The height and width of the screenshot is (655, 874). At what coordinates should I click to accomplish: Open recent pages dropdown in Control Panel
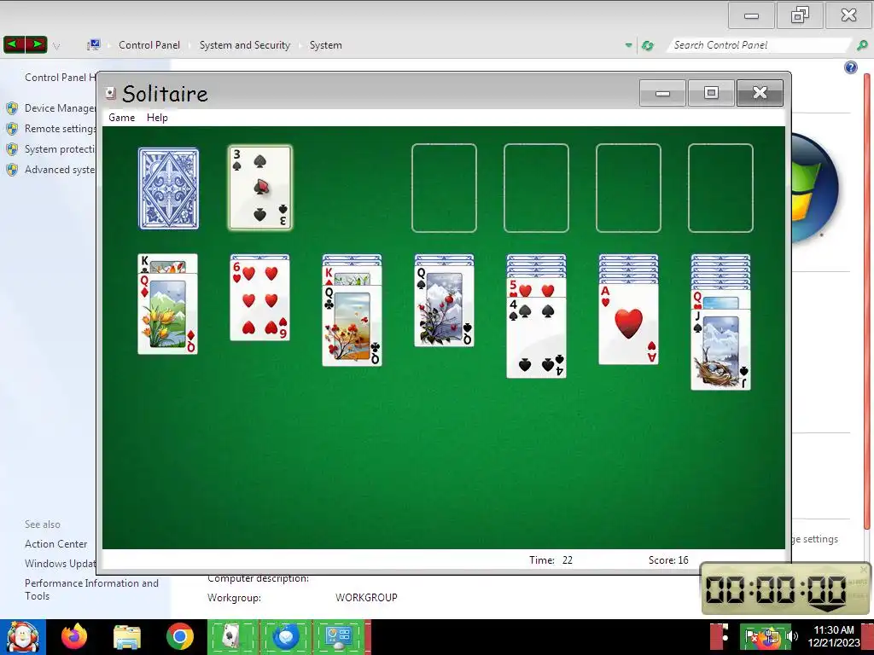pyautogui.click(x=57, y=46)
